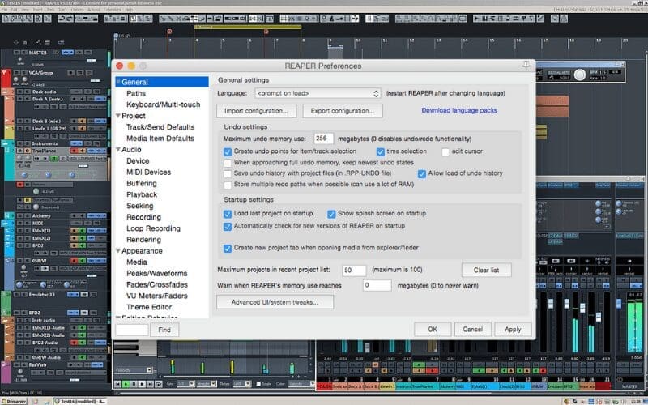Enable Store multiple redo paths checkbox
Screen dimensions: 648x405
pyautogui.click(x=228, y=185)
